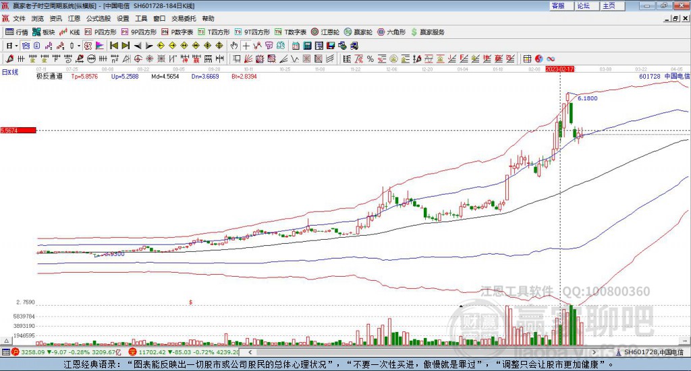Expand dropdown arrow next to candlestick style icon
This screenshot has width=691, height=371.
(79, 46)
